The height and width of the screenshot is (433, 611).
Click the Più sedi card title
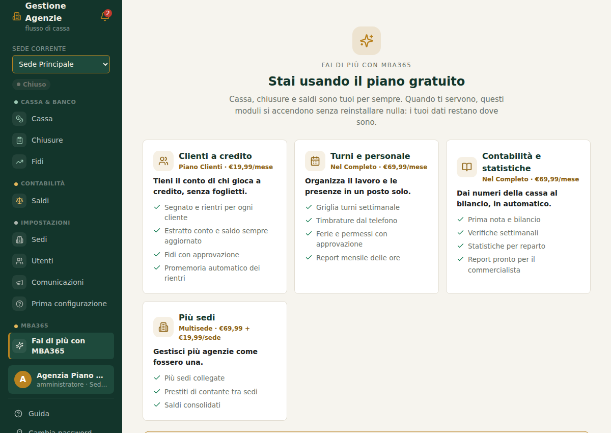(197, 317)
